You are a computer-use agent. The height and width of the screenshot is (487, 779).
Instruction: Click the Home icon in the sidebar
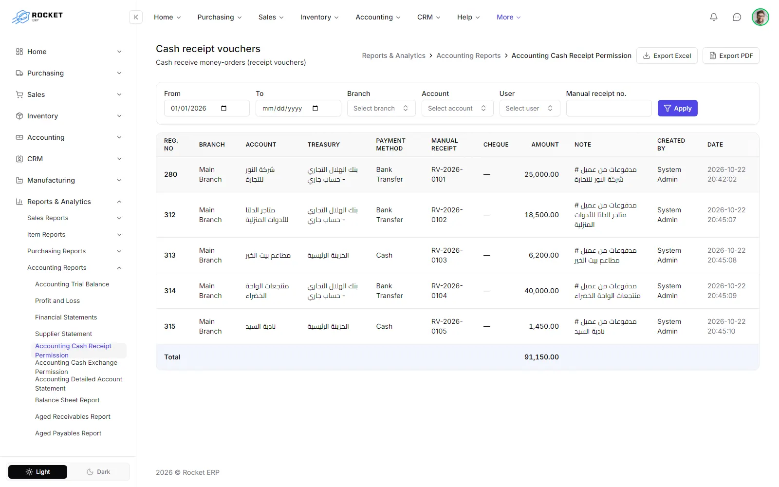(x=19, y=52)
